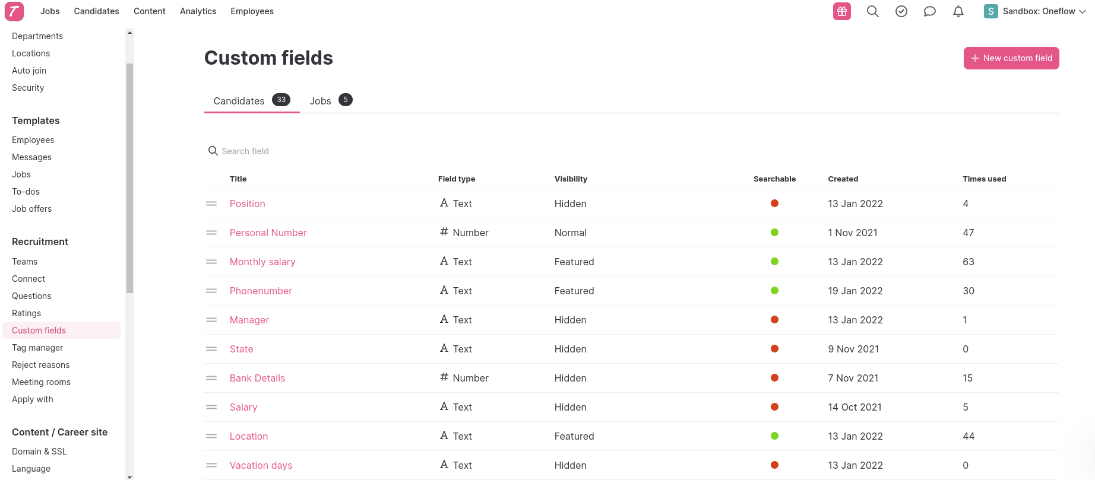The width and height of the screenshot is (1095, 480).
Task: Open the State custom field
Action: [242, 349]
